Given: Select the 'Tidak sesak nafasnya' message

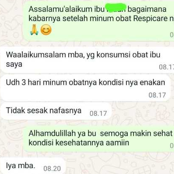Looking at the screenshot, I should pos(56,111).
